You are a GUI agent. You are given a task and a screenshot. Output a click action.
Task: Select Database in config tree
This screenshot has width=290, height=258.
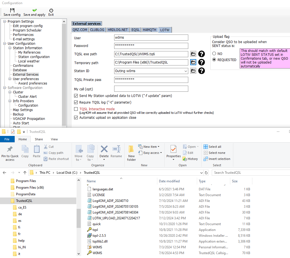[20, 70]
